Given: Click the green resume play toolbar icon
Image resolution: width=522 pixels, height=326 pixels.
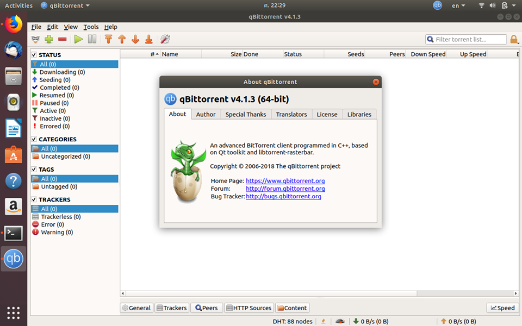Looking at the screenshot, I should (x=78, y=39).
